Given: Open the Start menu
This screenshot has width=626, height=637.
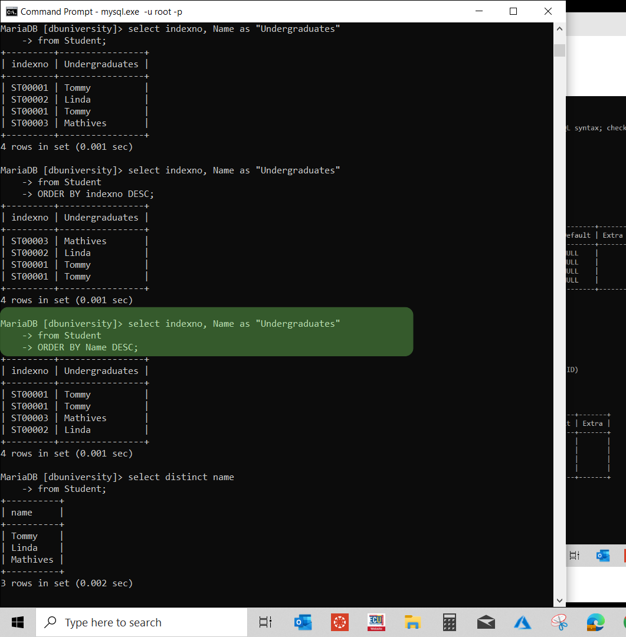Looking at the screenshot, I should tap(17, 622).
